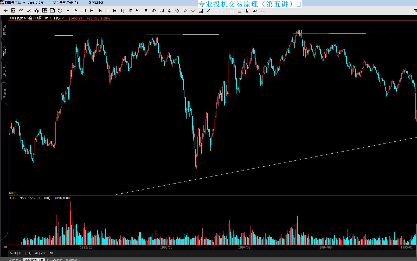Select the 15-minute period button
This screenshot has width=417, height=261.
[76, 11]
